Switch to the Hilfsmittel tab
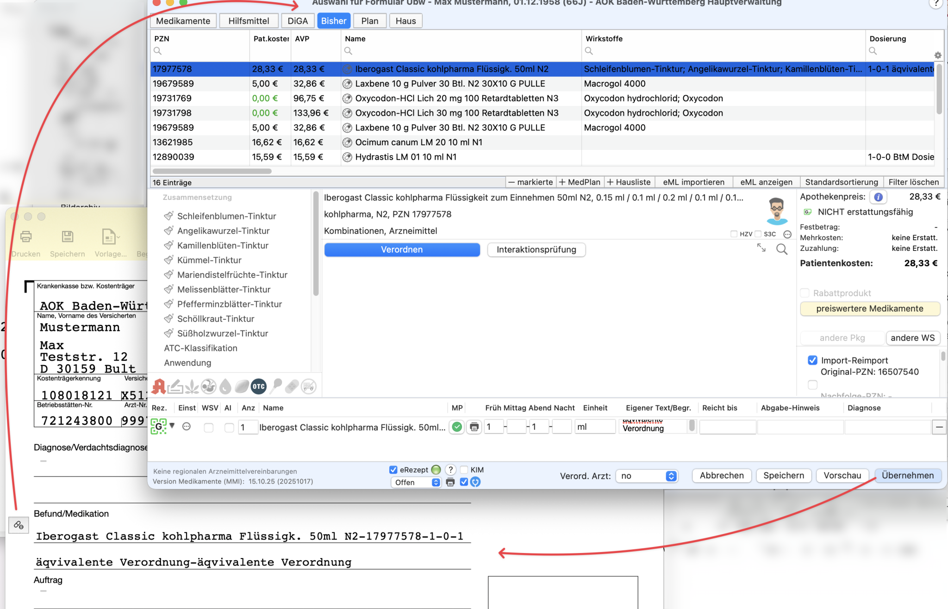Screen dimensions: 948x609 click(248, 20)
